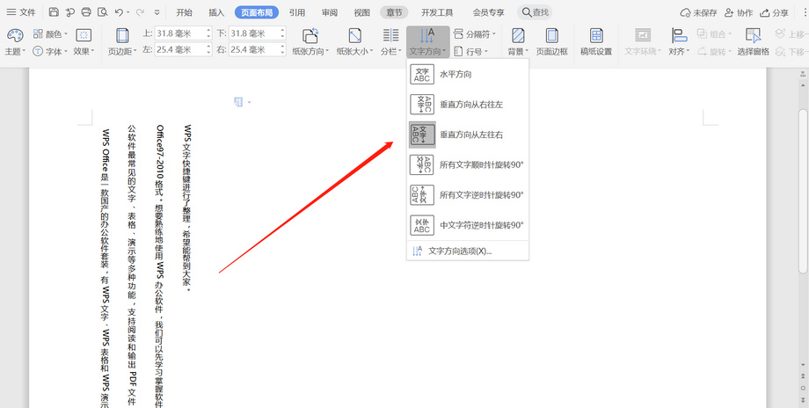Screen dimensions: 809x408
Task: Click the 下移一层 send backward button
Action: pos(792,51)
